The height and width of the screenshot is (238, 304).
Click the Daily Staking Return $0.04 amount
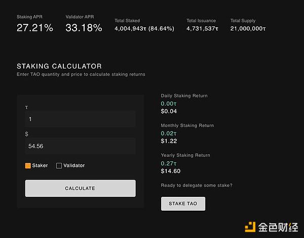169,111
